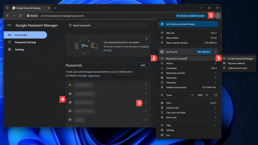
Task: Select the Passwords sidebar item
Action: click(x=25, y=35)
